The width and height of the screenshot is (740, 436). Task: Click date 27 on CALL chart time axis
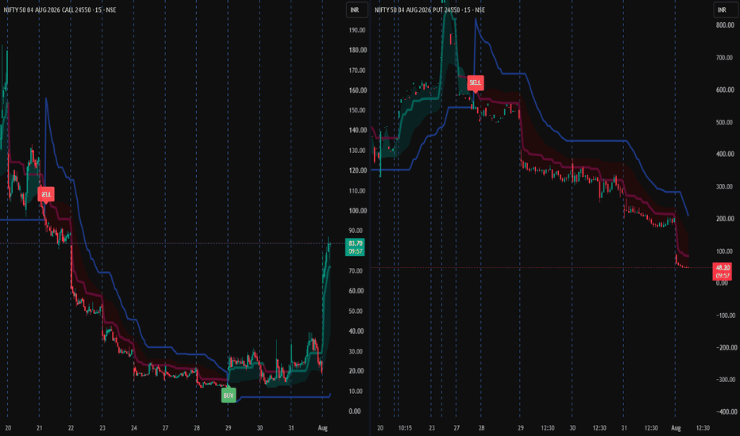click(165, 428)
